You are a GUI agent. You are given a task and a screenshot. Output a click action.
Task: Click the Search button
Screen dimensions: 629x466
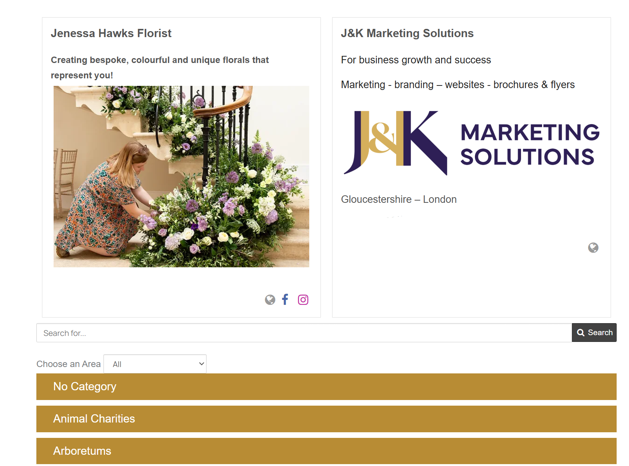(x=594, y=333)
